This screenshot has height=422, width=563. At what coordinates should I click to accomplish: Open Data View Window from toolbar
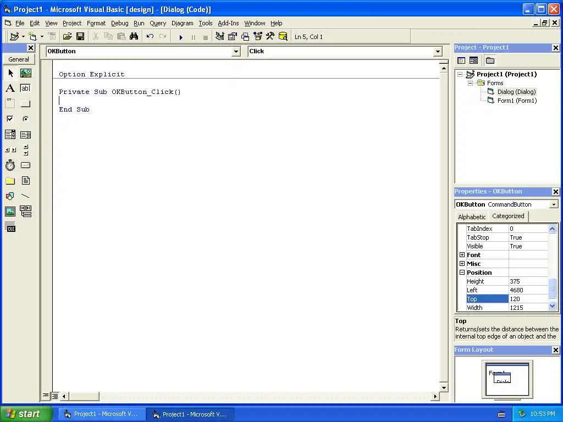point(283,37)
